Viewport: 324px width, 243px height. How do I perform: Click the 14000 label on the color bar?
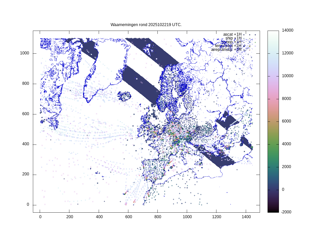click(x=288, y=30)
